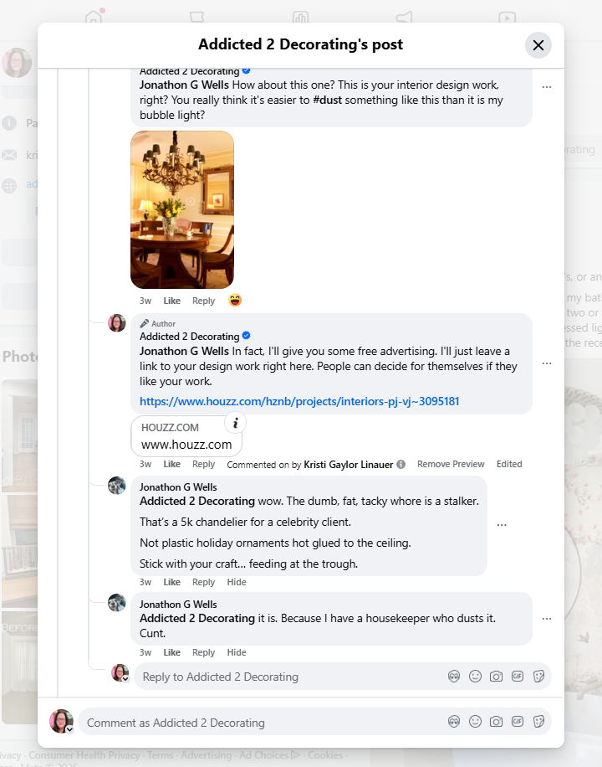This screenshot has width=602, height=767.
Task: Close the Addicted 2 Decorating's post dialog
Action: (538, 45)
